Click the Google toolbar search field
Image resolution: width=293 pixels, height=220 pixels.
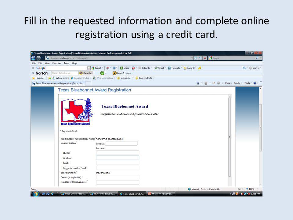coord(67,68)
